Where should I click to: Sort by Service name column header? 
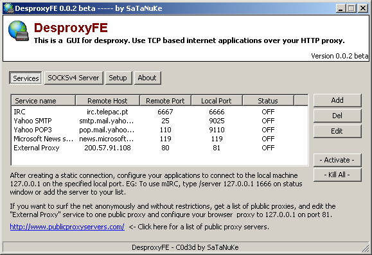coord(44,101)
